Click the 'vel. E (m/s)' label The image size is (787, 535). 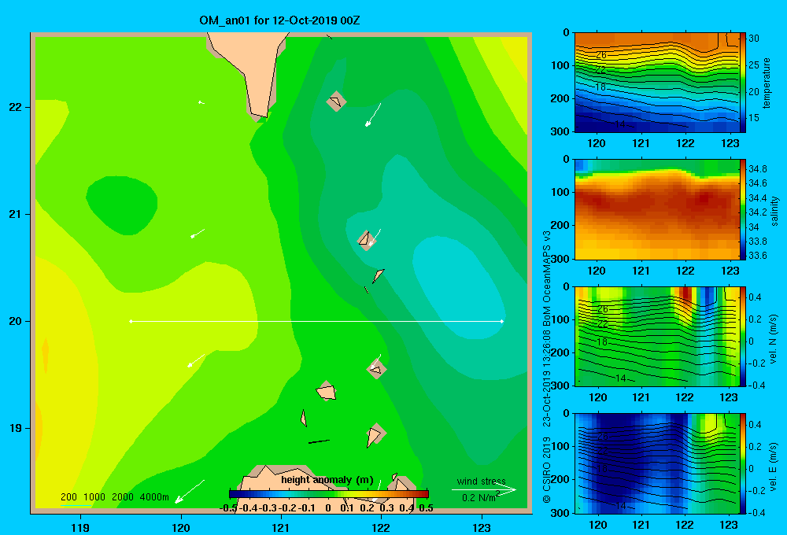(774, 466)
